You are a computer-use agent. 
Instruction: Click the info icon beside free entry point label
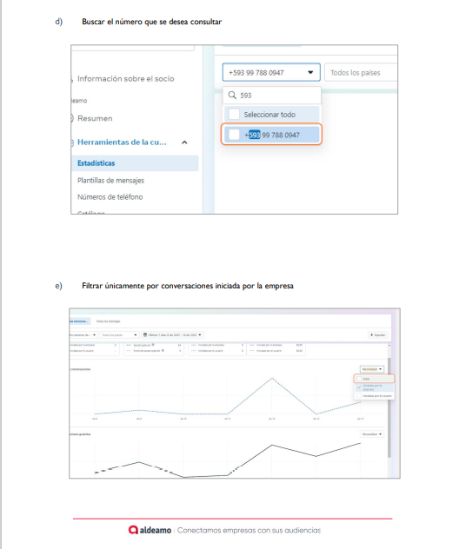(x=163, y=350)
